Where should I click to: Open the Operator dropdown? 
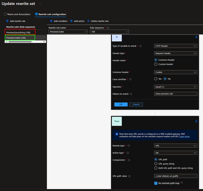pyautogui.click(x=176, y=87)
